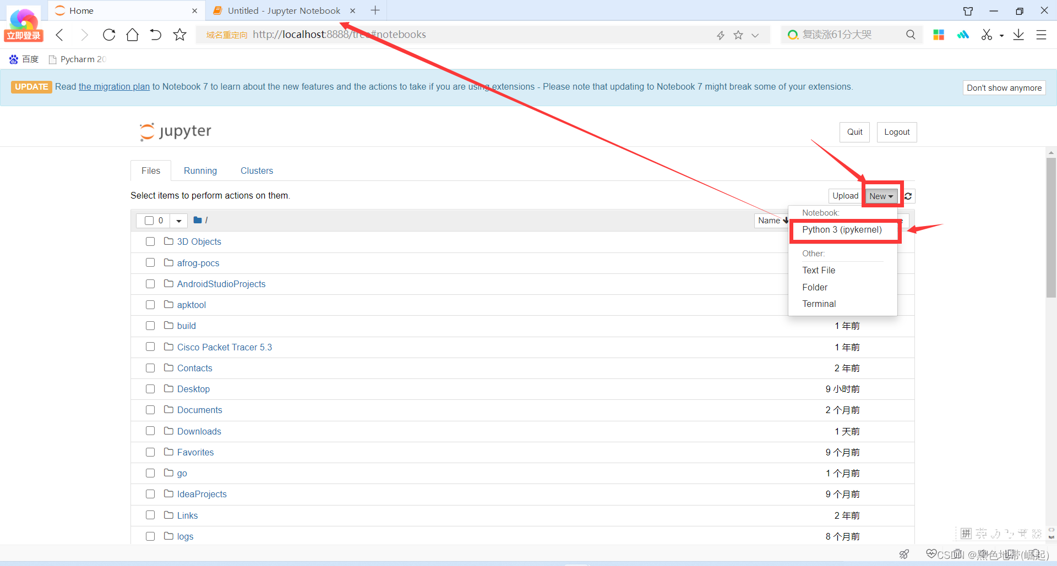Open the go folder link
This screenshot has width=1057, height=566.
182,474
